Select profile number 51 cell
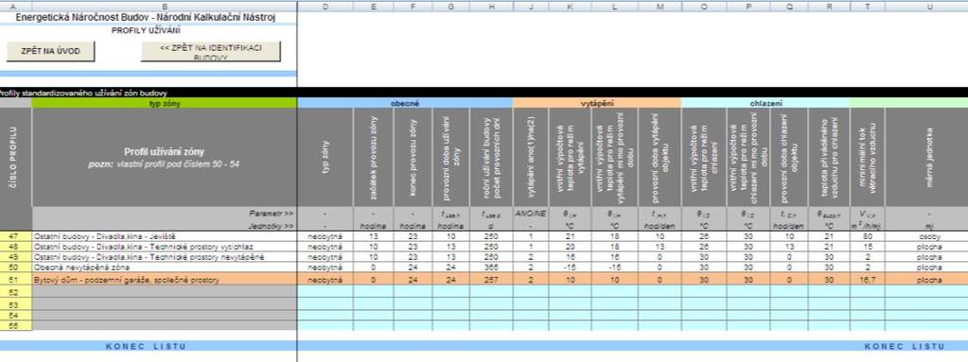This screenshot has width=968, height=362. (15, 280)
